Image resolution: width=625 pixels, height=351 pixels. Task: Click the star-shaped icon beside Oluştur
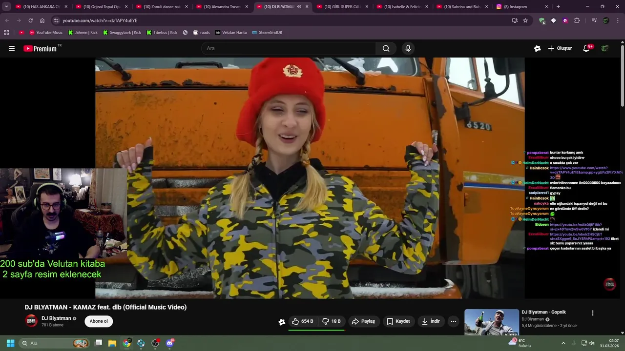538,48
